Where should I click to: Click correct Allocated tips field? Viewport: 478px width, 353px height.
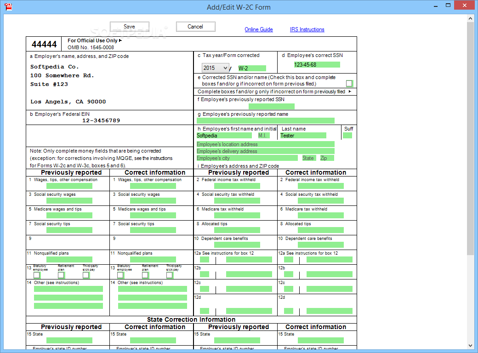[321, 230]
